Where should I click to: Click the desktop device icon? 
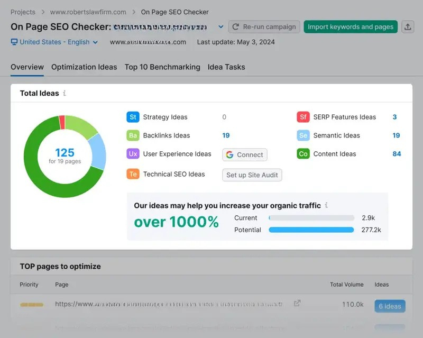tap(14, 42)
